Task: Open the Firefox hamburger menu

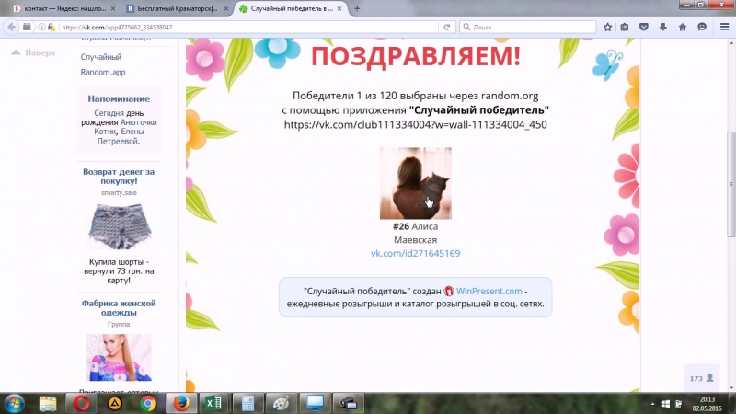Action: coord(724,28)
